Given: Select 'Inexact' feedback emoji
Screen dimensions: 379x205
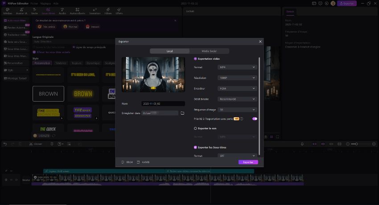Looking at the screenshot, I should point(93,27).
